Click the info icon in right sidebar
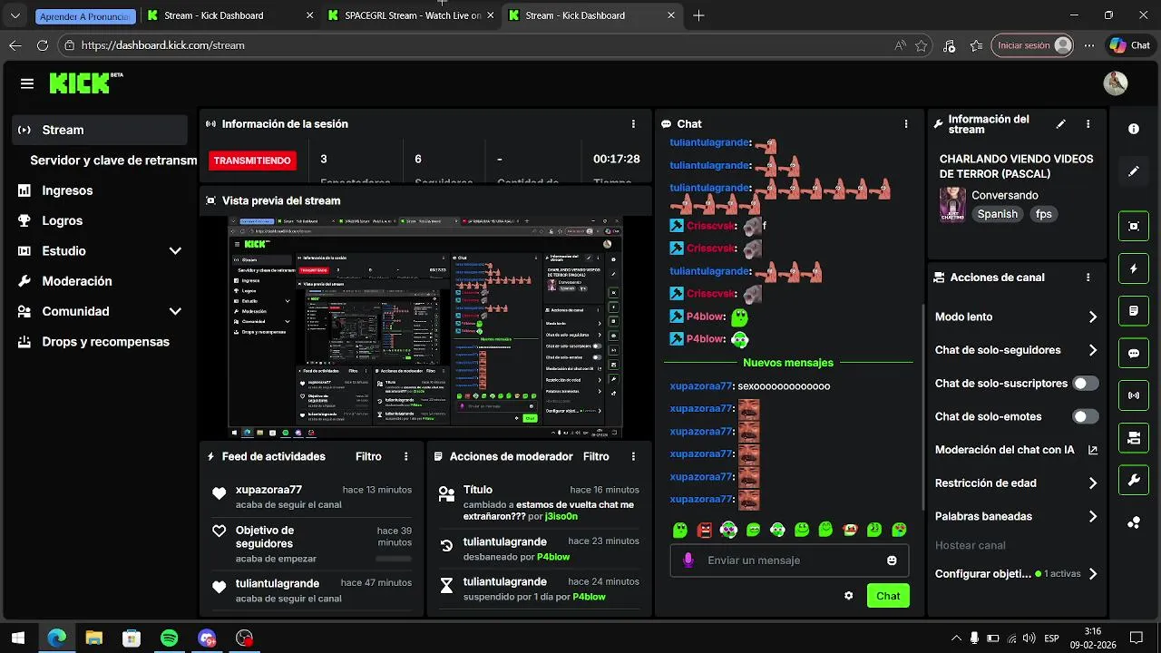Image resolution: width=1161 pixels, height=653 pixels. click(1134, 129)
